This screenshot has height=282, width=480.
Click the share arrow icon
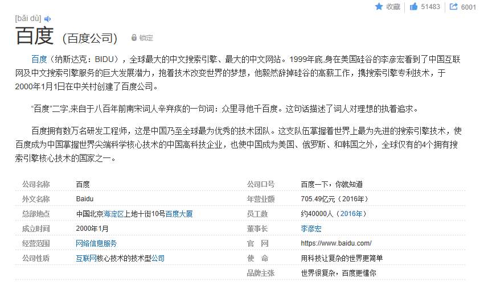(x=453, y=6)
